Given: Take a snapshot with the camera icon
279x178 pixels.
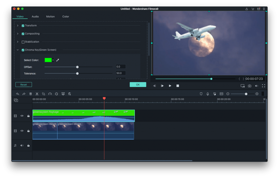Looking at the screenshot, I should pyautogui.click(x=250, y=86).
